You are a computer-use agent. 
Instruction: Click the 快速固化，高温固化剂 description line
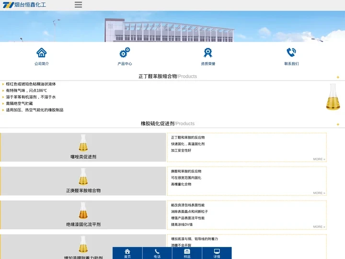point(188,144)
